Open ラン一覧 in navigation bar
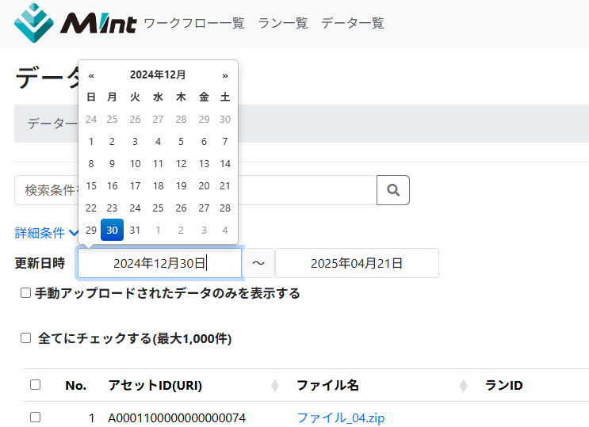The height and width of the screenshot is (427, 589). tap(283, 23)
